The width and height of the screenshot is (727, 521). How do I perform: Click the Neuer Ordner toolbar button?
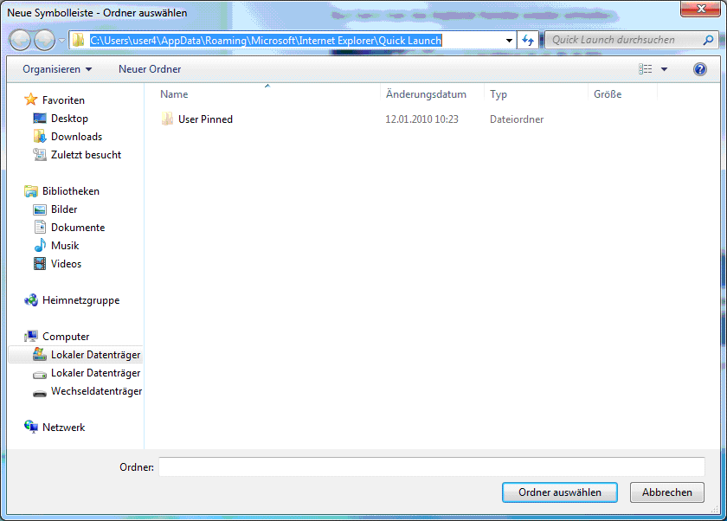150,69
